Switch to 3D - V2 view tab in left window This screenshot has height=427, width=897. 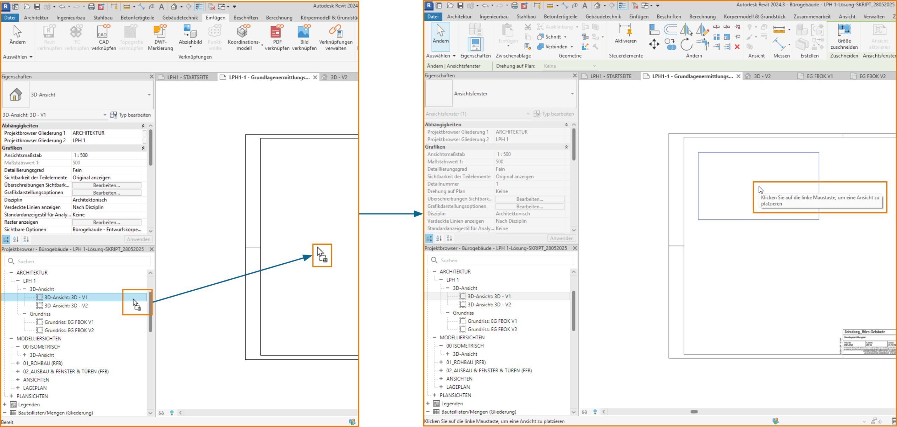[x=338, y=77]
